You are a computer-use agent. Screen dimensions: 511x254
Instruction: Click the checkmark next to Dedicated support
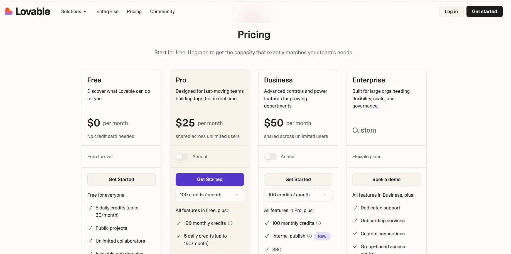[x=355, y=208]
